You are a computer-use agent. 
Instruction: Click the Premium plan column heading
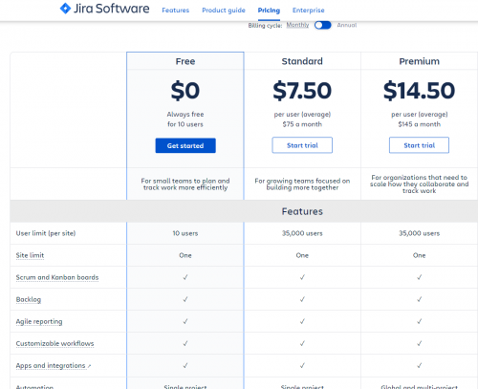coord(419,61)
